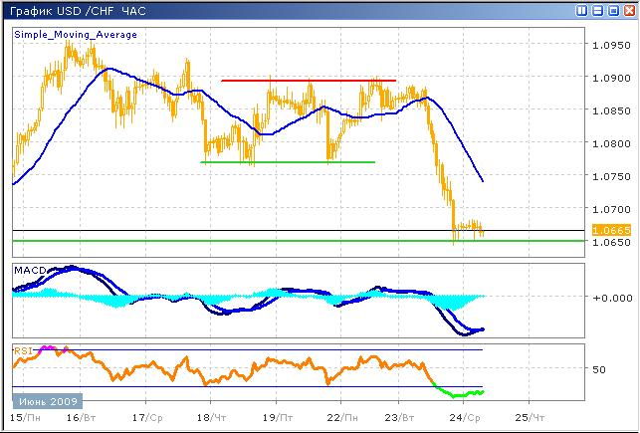The image size is (640, 433).
Task: Click the +0.000 MACD scale label
Action: [x=609, y=298]
